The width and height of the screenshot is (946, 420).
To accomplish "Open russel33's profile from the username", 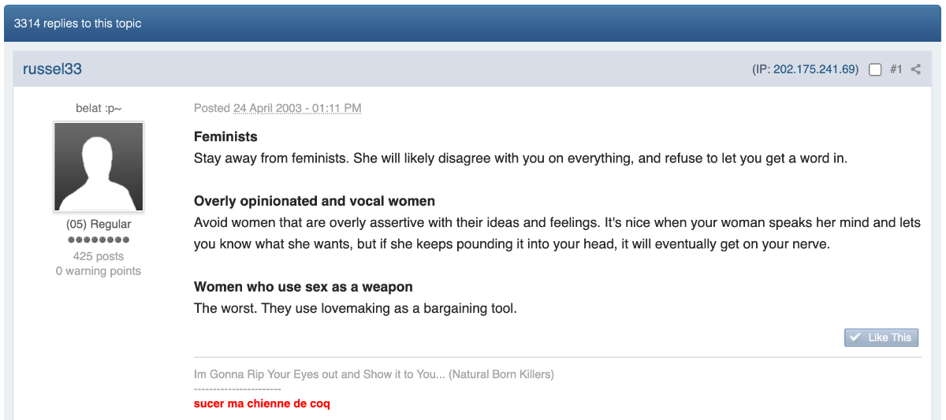I will (52, 69).
